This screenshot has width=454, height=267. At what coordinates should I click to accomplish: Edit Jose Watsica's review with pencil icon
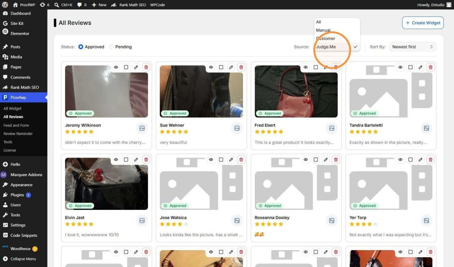[231, 160]
